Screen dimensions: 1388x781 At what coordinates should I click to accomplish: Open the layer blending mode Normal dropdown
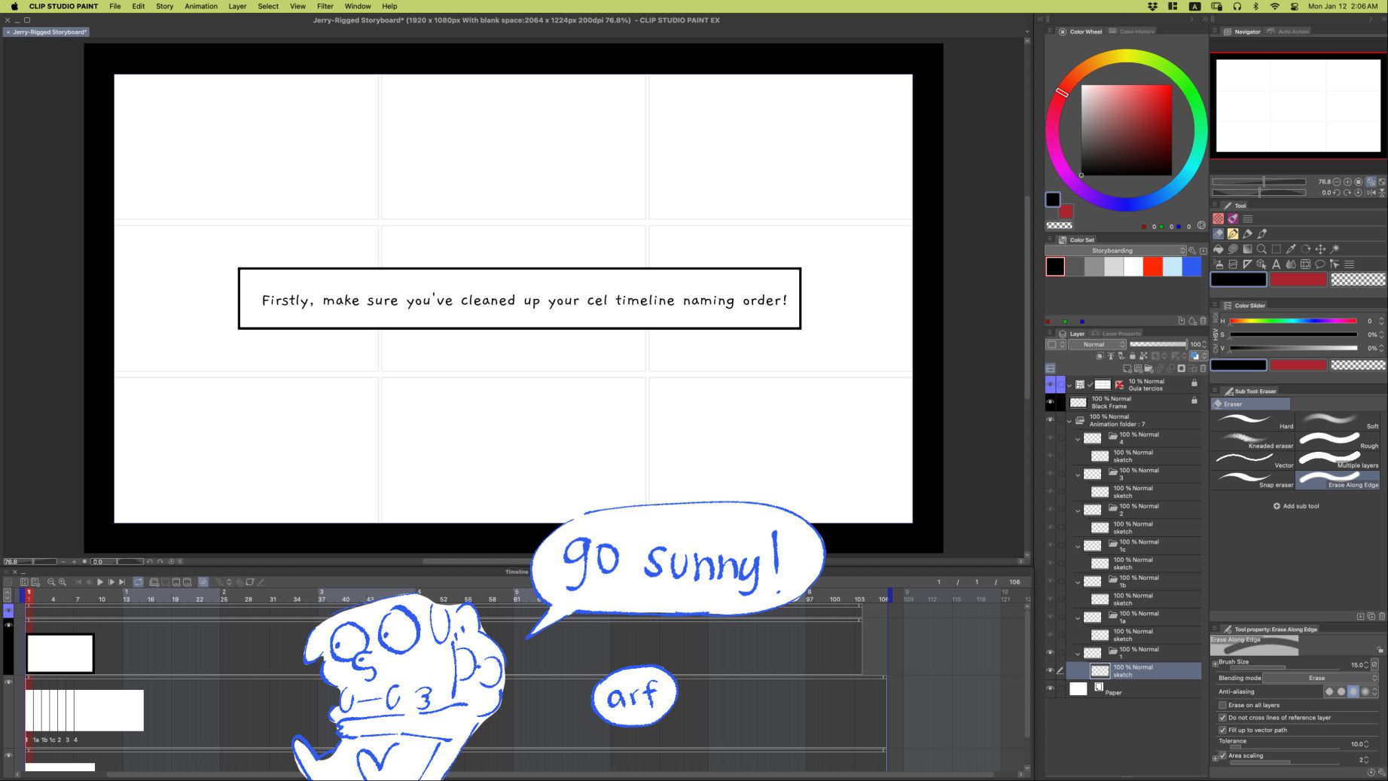1098,344
